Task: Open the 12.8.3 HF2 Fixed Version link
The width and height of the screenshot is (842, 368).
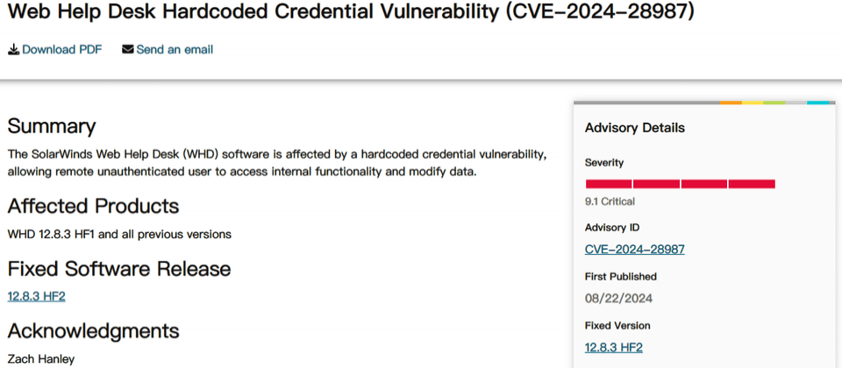Action: click(x=614, y=347)
